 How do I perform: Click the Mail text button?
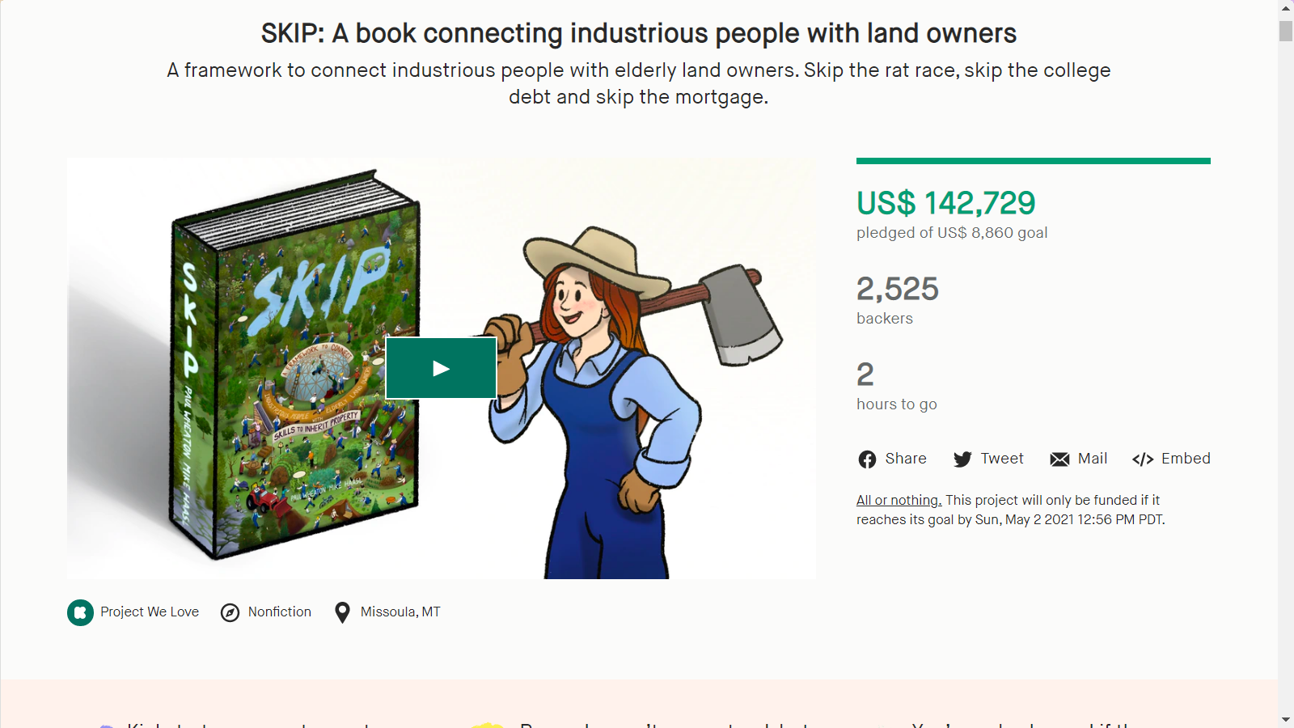[x=1093, y=459]
